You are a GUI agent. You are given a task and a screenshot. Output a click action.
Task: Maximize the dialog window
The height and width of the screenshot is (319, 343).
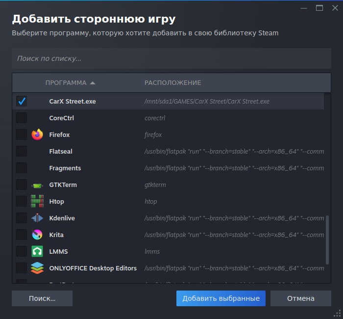(x=319, y=8)
